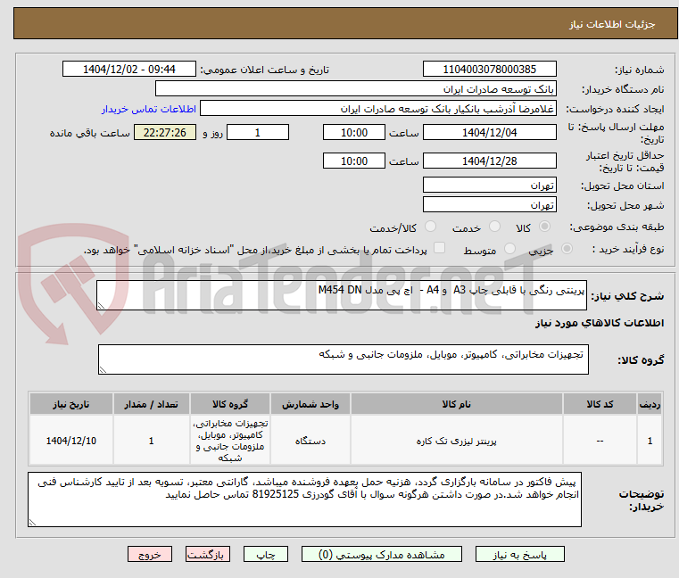
Task: Click the request creator field غلامرضا آذرشب
Action: pyautogui.click(x=378, y=109)
